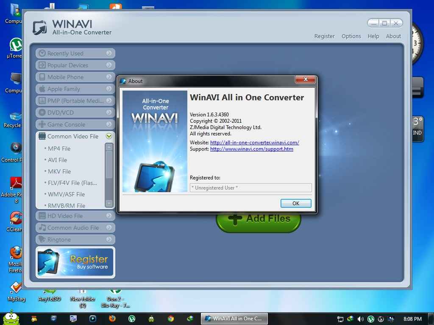The height and width of the screenshot is (325, 434).
Task: Click the Cut the Rope Start button
Action: [x=11, y=317]
